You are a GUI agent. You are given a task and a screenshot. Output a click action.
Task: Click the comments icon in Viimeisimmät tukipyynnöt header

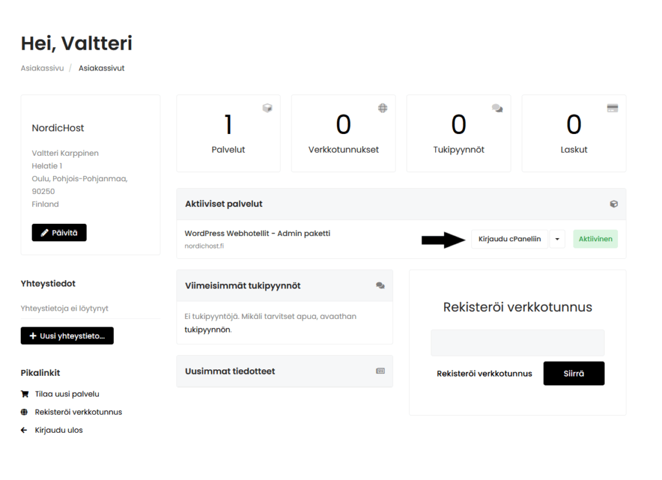[x=380, y=285]
